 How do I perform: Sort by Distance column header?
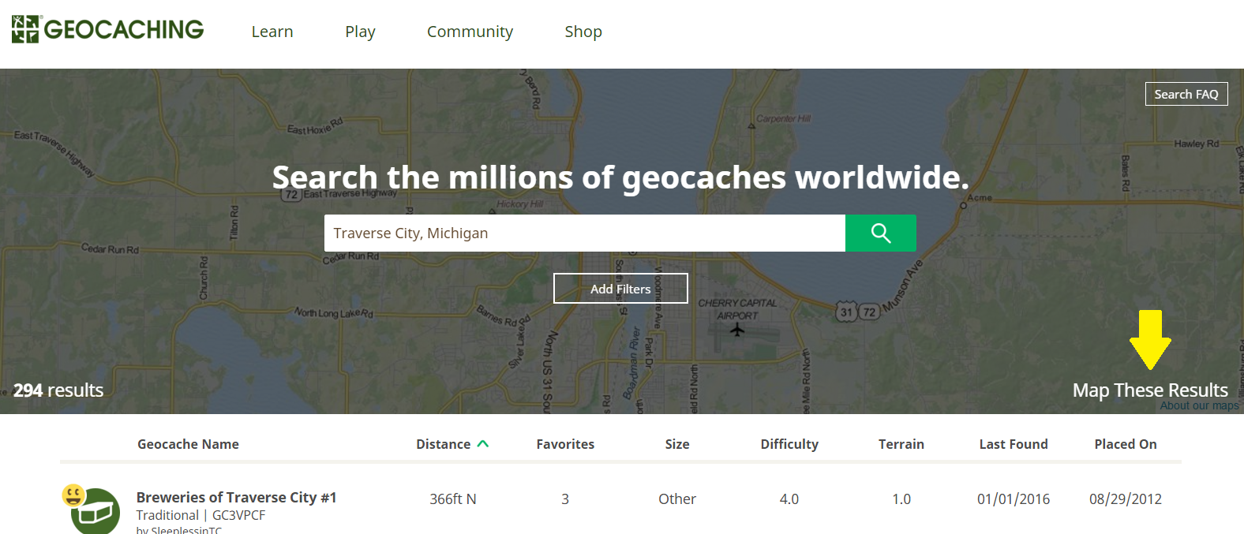[x=443, y=444]
